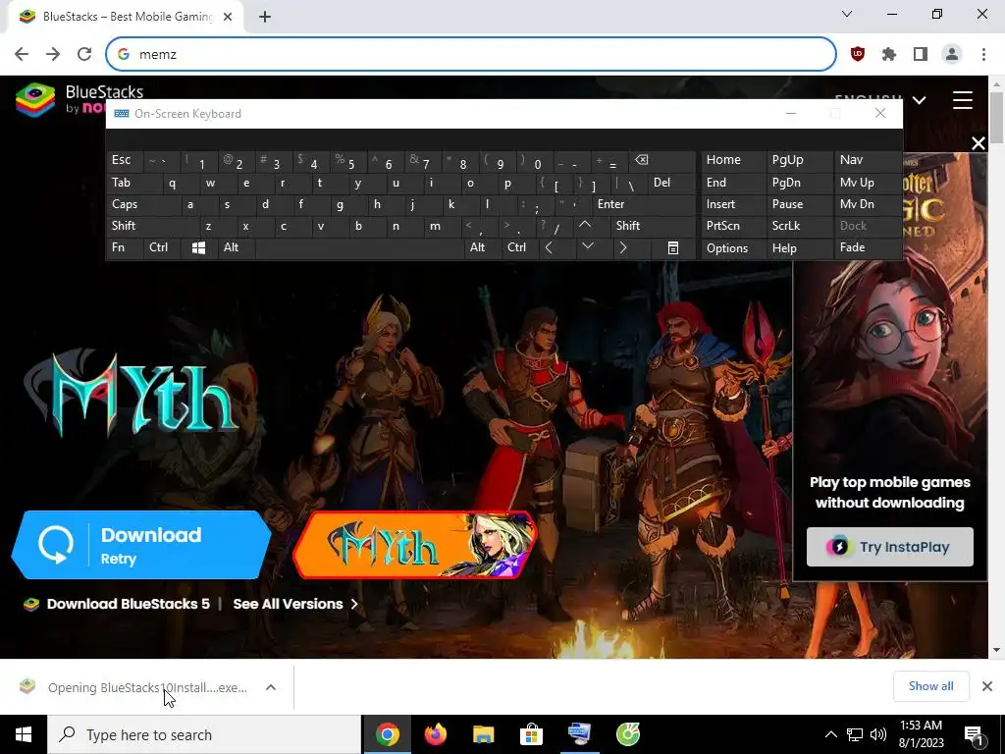
Task: Toggle the ScrLk key on On-Screen Keyboard
Action: 799,226
